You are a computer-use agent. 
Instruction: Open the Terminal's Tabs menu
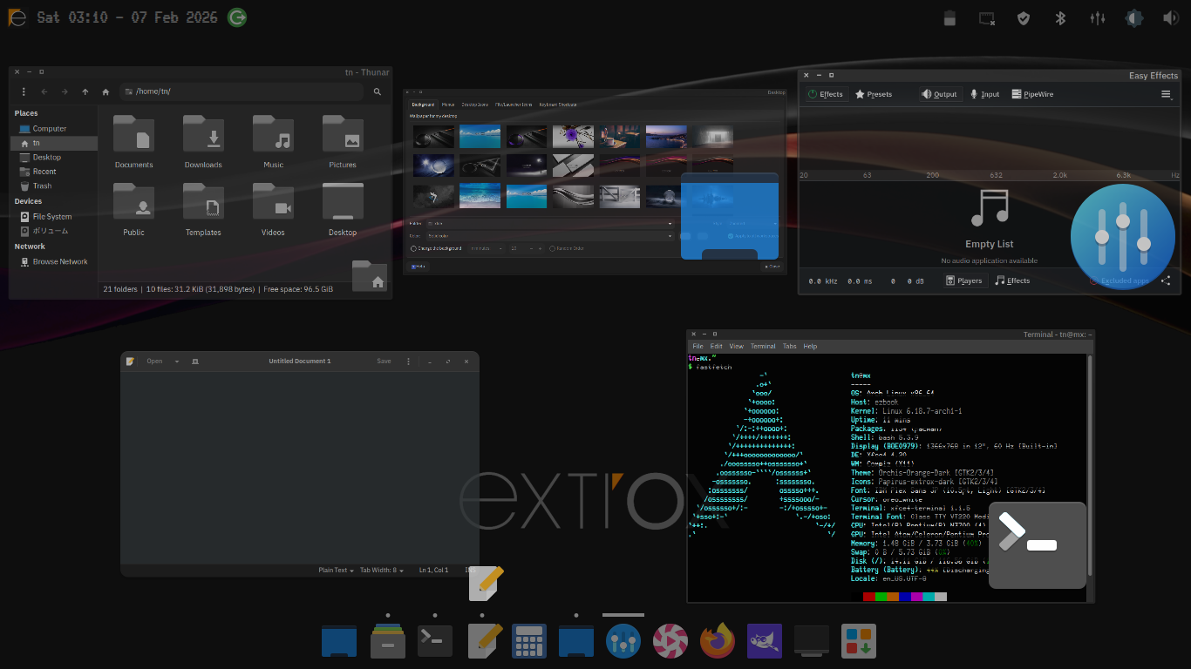(789, 346)
